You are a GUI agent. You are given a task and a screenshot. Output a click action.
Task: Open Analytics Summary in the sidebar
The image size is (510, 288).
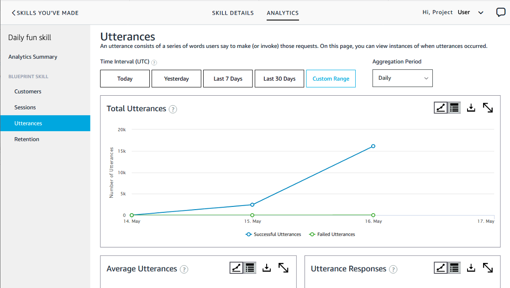click(x=32, y=57)
